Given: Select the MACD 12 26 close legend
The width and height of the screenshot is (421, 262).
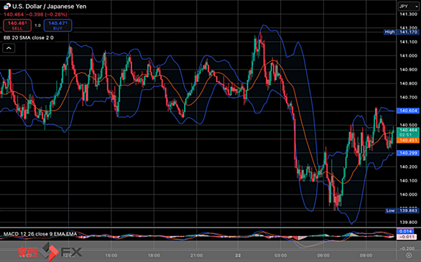Looking at the screenshot, I should tap(40, 234).
